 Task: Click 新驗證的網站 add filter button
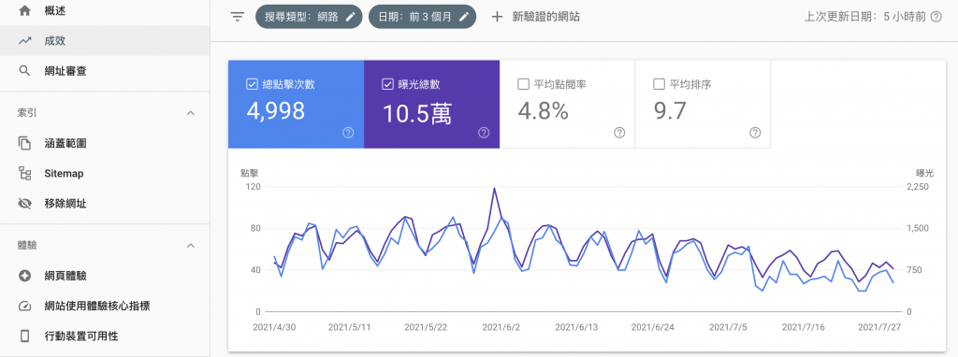coord(535,17)
